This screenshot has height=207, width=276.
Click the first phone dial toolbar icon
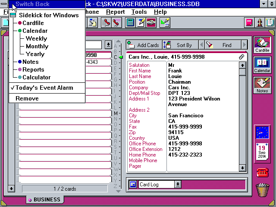(106, 22)
